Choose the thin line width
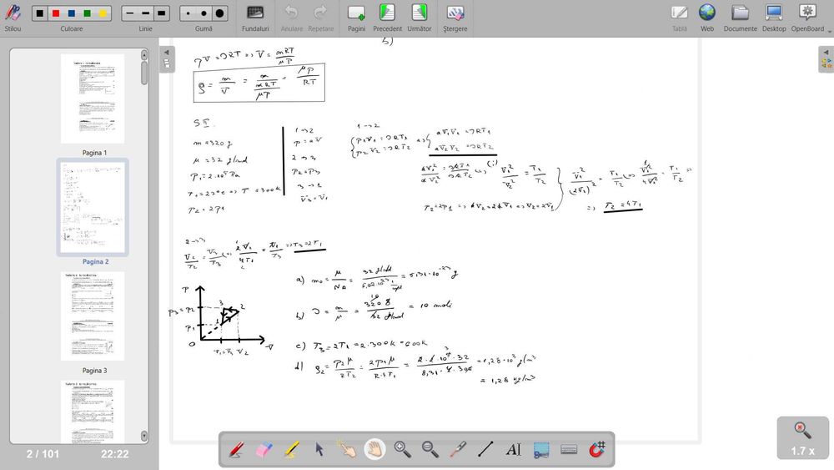Image resolution: width=834 pixels, height=470 pixels. tap(130, 13)
